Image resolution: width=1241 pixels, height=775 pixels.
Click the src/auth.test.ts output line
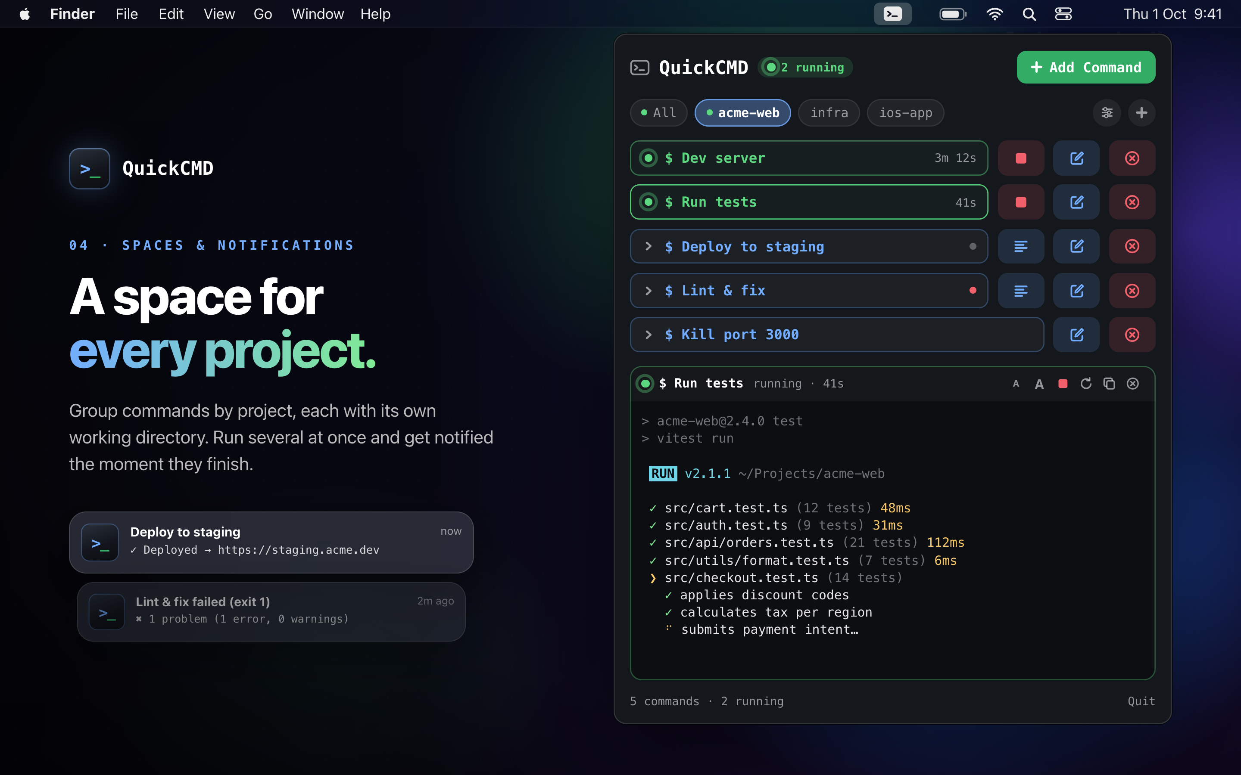click(776, 525)
